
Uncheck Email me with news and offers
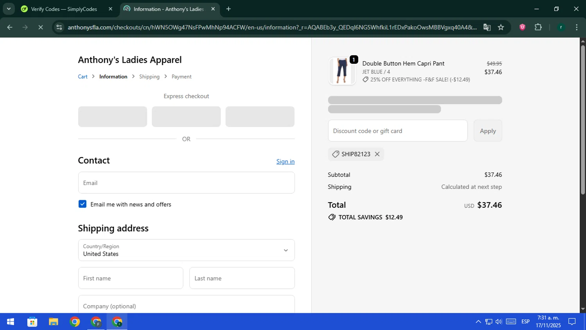(82, 204)
